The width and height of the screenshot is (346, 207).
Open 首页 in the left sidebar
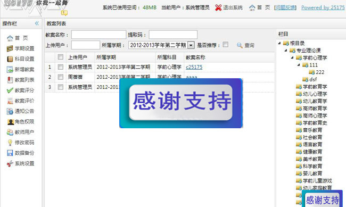[x=18, y=38]
